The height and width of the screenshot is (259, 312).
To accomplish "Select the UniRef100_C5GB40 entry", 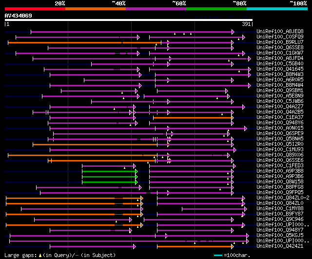I will pyautogui.click(x=280, y=63).
